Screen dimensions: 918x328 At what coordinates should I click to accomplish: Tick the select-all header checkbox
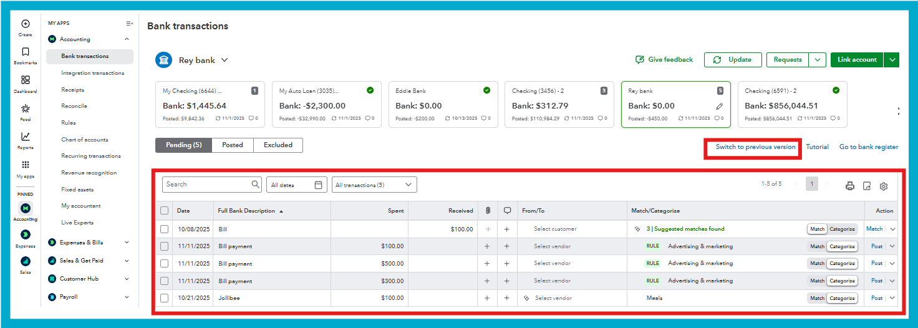pyautogui.click(x=165, y=211)
